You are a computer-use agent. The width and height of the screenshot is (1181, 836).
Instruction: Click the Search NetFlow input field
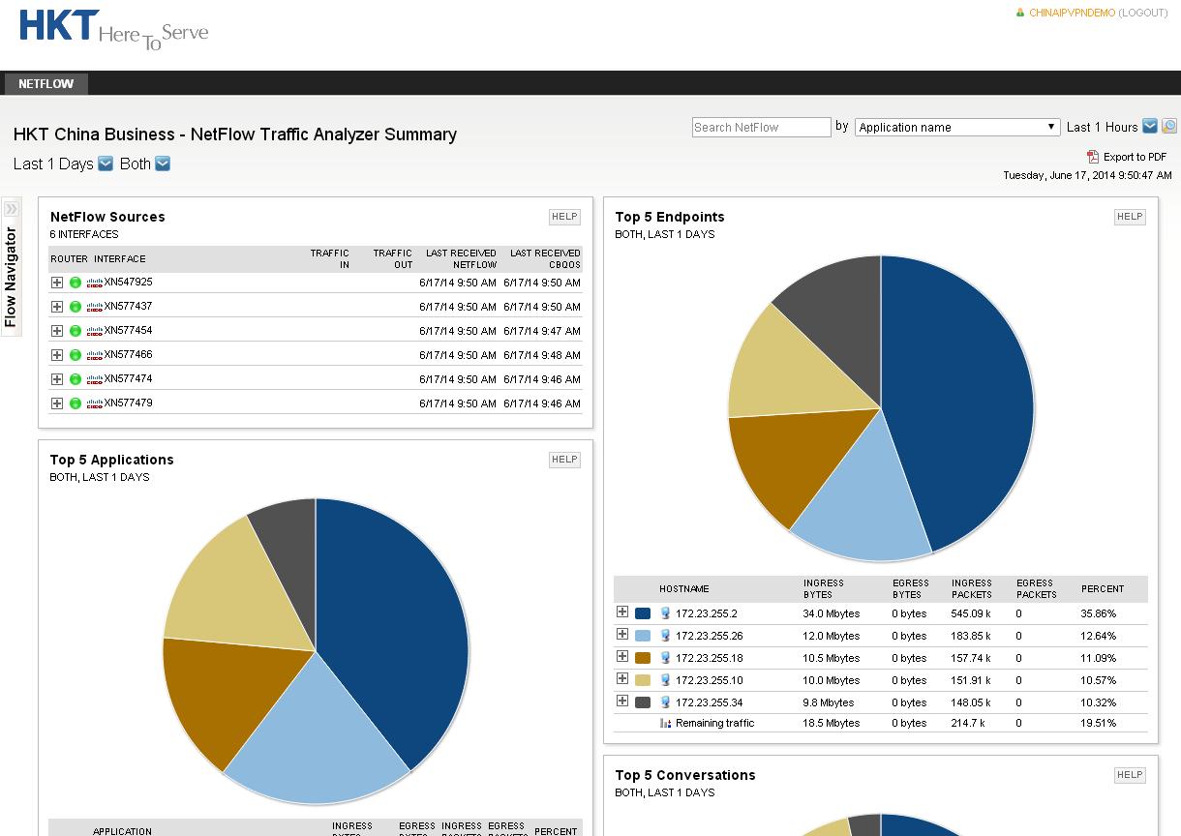tap(762, 127)
